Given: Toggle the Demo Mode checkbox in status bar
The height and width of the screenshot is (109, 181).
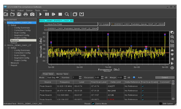Looking at the screenshot, I should pos(93,104).
